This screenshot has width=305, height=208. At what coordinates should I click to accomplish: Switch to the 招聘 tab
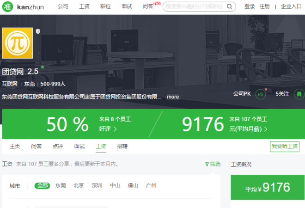[x=122, y=146]
